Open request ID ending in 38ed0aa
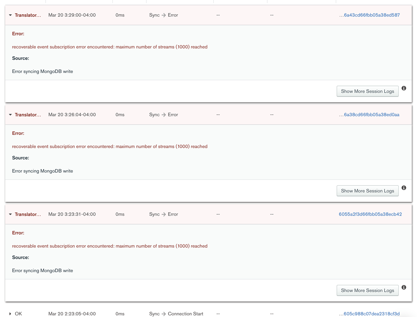This screenshot has height=317, width=417. tap(369, 115)
